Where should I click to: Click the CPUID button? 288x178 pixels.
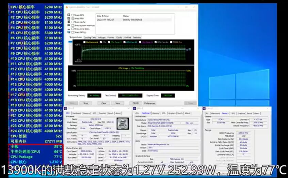tap(135, 103)
